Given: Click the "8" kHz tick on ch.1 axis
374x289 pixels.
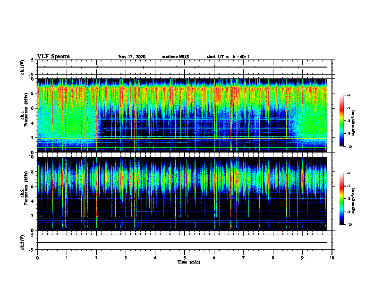Looking at the screenshot, I should point(34,93).
